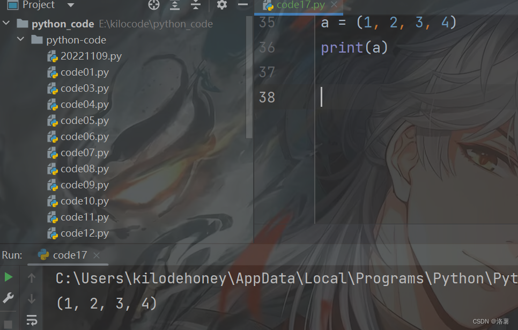
Task: Click the Select Opened File locate icon
Action: pos(154,5)
